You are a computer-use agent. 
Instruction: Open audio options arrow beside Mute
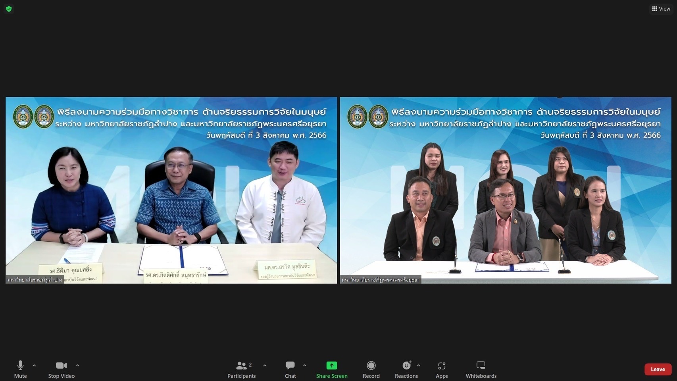click(34, 366)
